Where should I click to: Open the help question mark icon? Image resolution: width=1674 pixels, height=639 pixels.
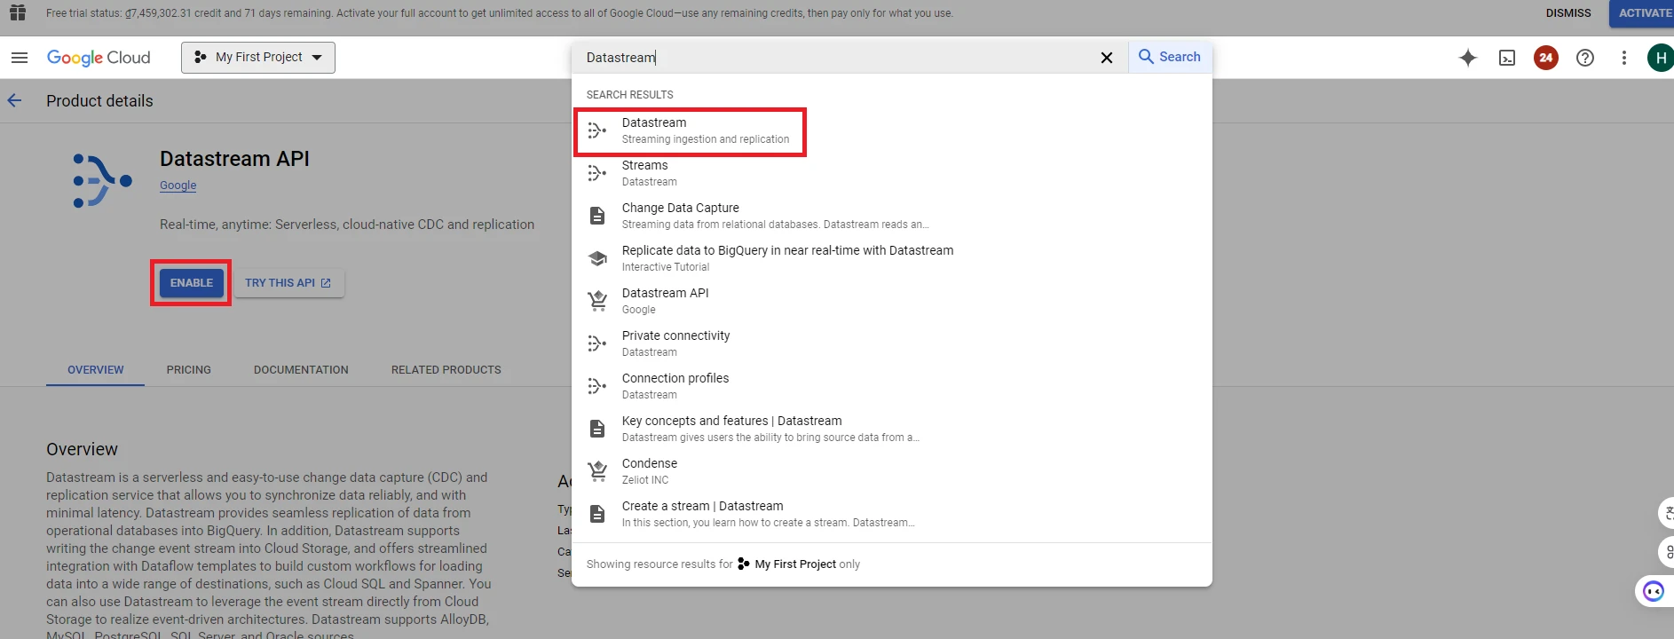point(1585,58)
